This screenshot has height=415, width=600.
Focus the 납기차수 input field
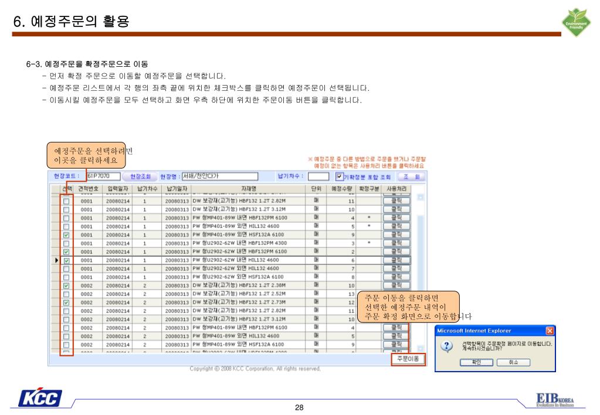[318, 176]
